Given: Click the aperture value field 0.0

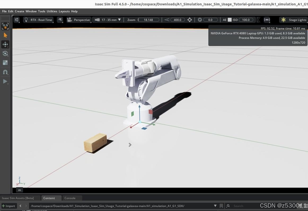Looking at the screenshot, I should click(x=210, y=20).
